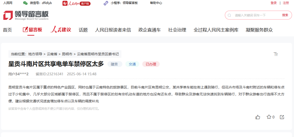Click the font size adjust icon
This screenshot has width=294, height=137.
click(x=276, y=54)
